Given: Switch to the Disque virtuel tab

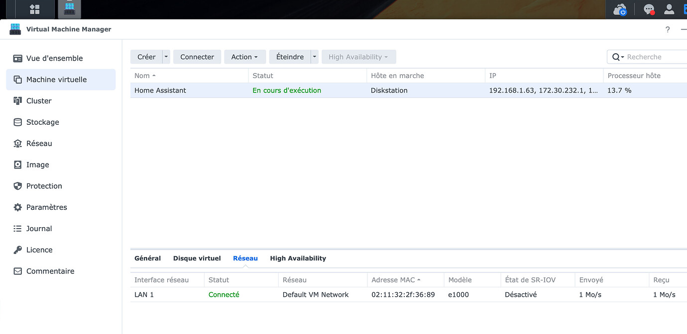Looking at the screenshot, I should click(197, 258).
